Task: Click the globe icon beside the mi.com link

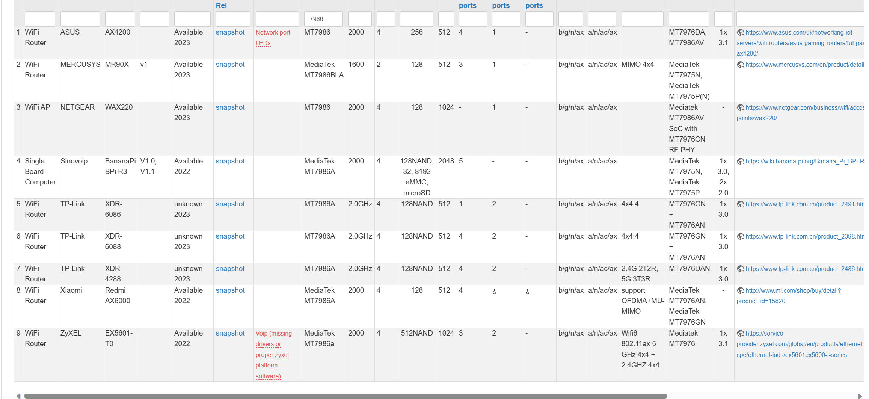Action: coord(740,291)
